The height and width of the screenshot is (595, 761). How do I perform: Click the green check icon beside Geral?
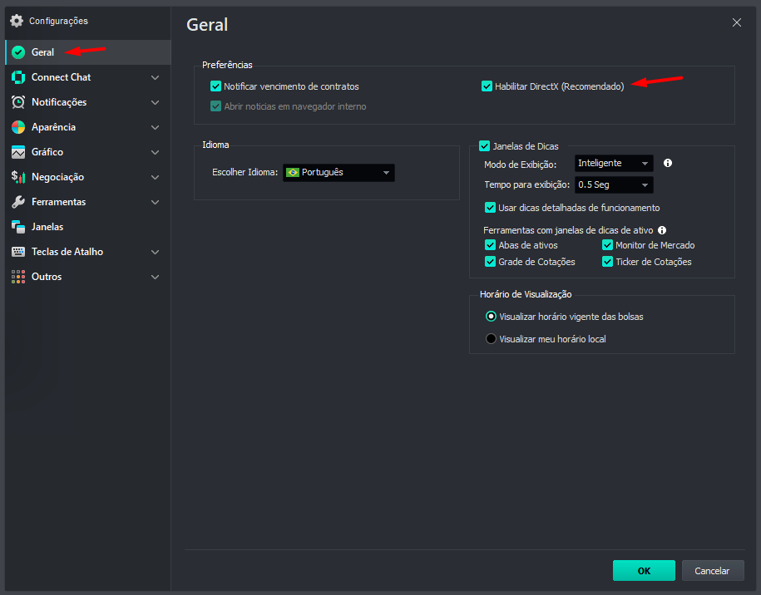coord(18,52)
